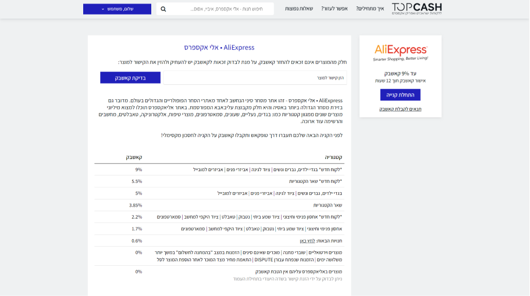
Task: Click the 'AliExpress • אלי אקספרס' page title
Action: tap(219, 48)
